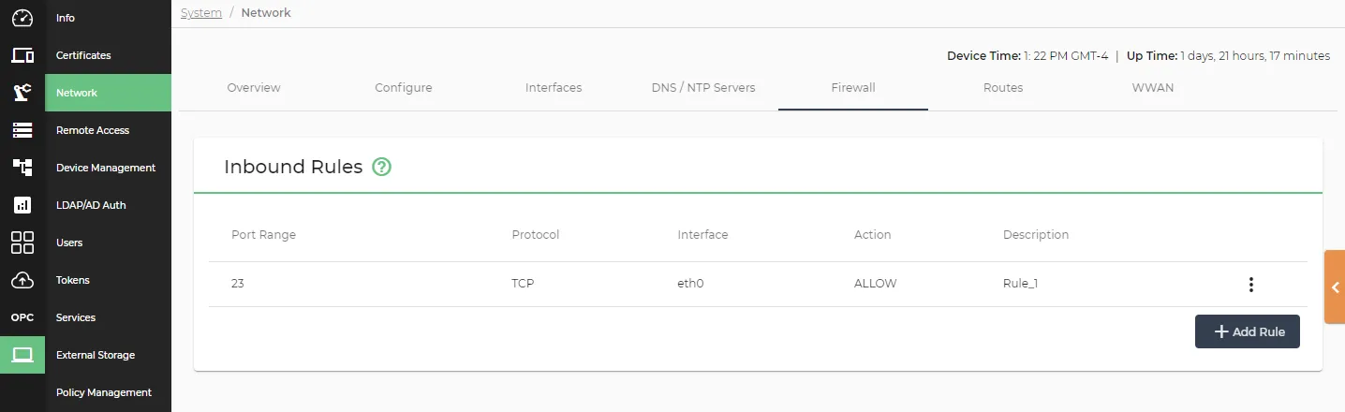Image resolution: width=1345 pixels, height=412 pixels.
Task: Expand the orange side panel chevron
Action: (1335, 287)
